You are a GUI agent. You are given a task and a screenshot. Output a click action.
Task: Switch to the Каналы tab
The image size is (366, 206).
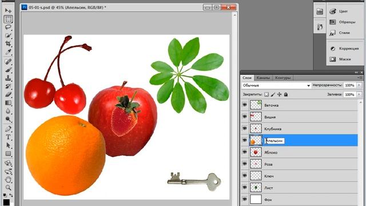(263, 78)
